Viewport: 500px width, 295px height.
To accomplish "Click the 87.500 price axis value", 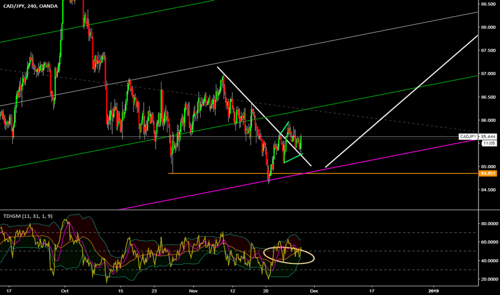I will (488, 50).
